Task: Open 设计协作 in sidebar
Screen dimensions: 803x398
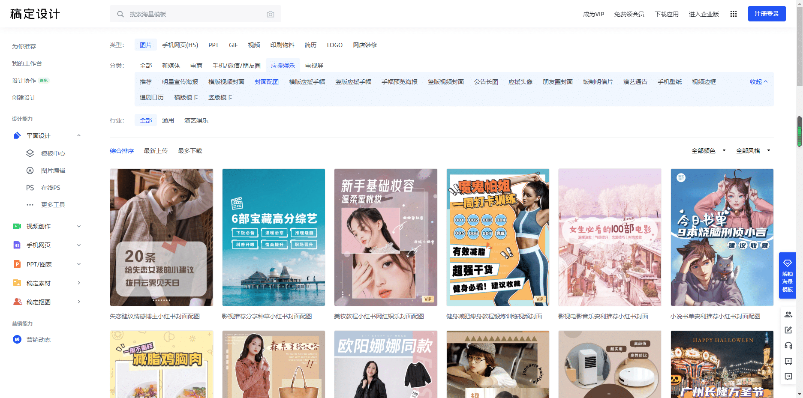Action: [24, 81]
